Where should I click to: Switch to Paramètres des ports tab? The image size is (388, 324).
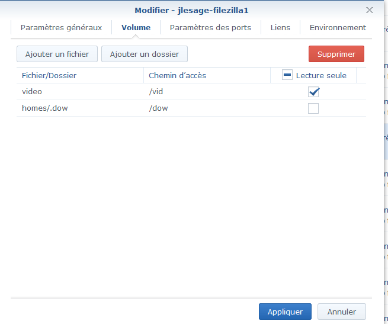point(210,27)
